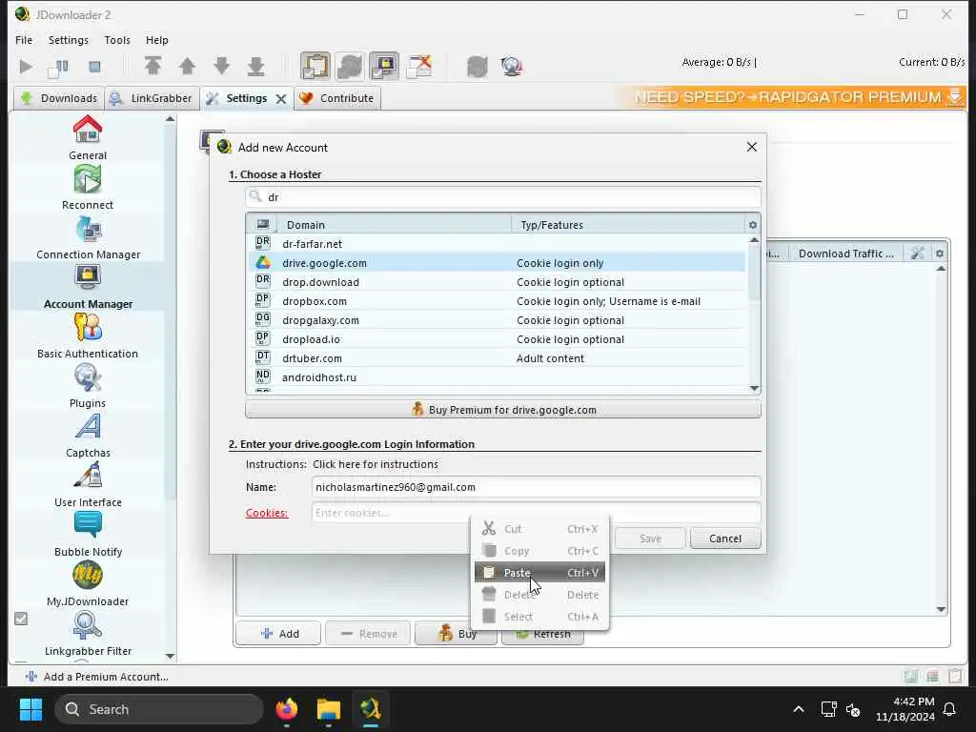Viewport: 976px width, 732px height.
Task: Move selection to bottom arrow icon
Action: click(x=255, y=66)
